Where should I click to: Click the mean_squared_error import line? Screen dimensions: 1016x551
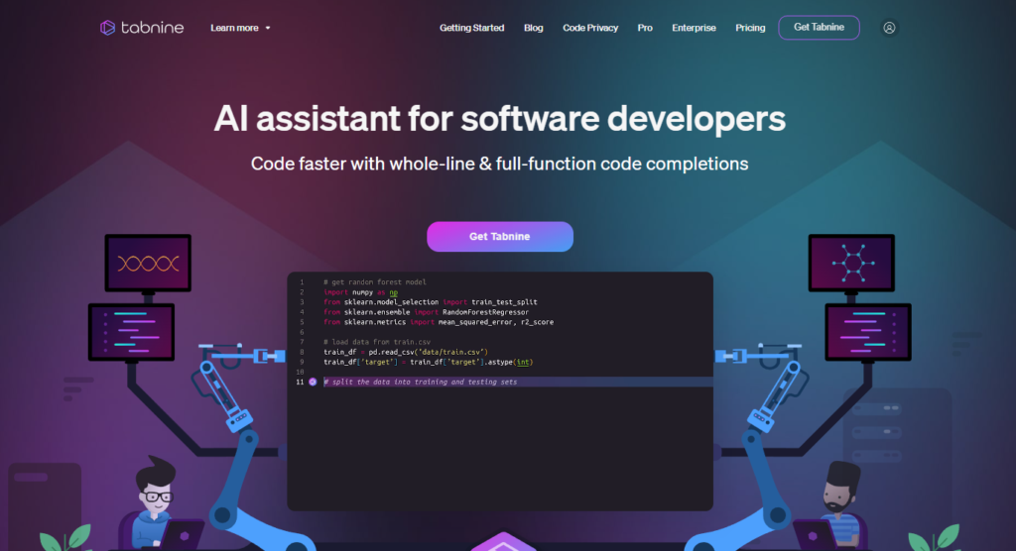click(439, 322)
